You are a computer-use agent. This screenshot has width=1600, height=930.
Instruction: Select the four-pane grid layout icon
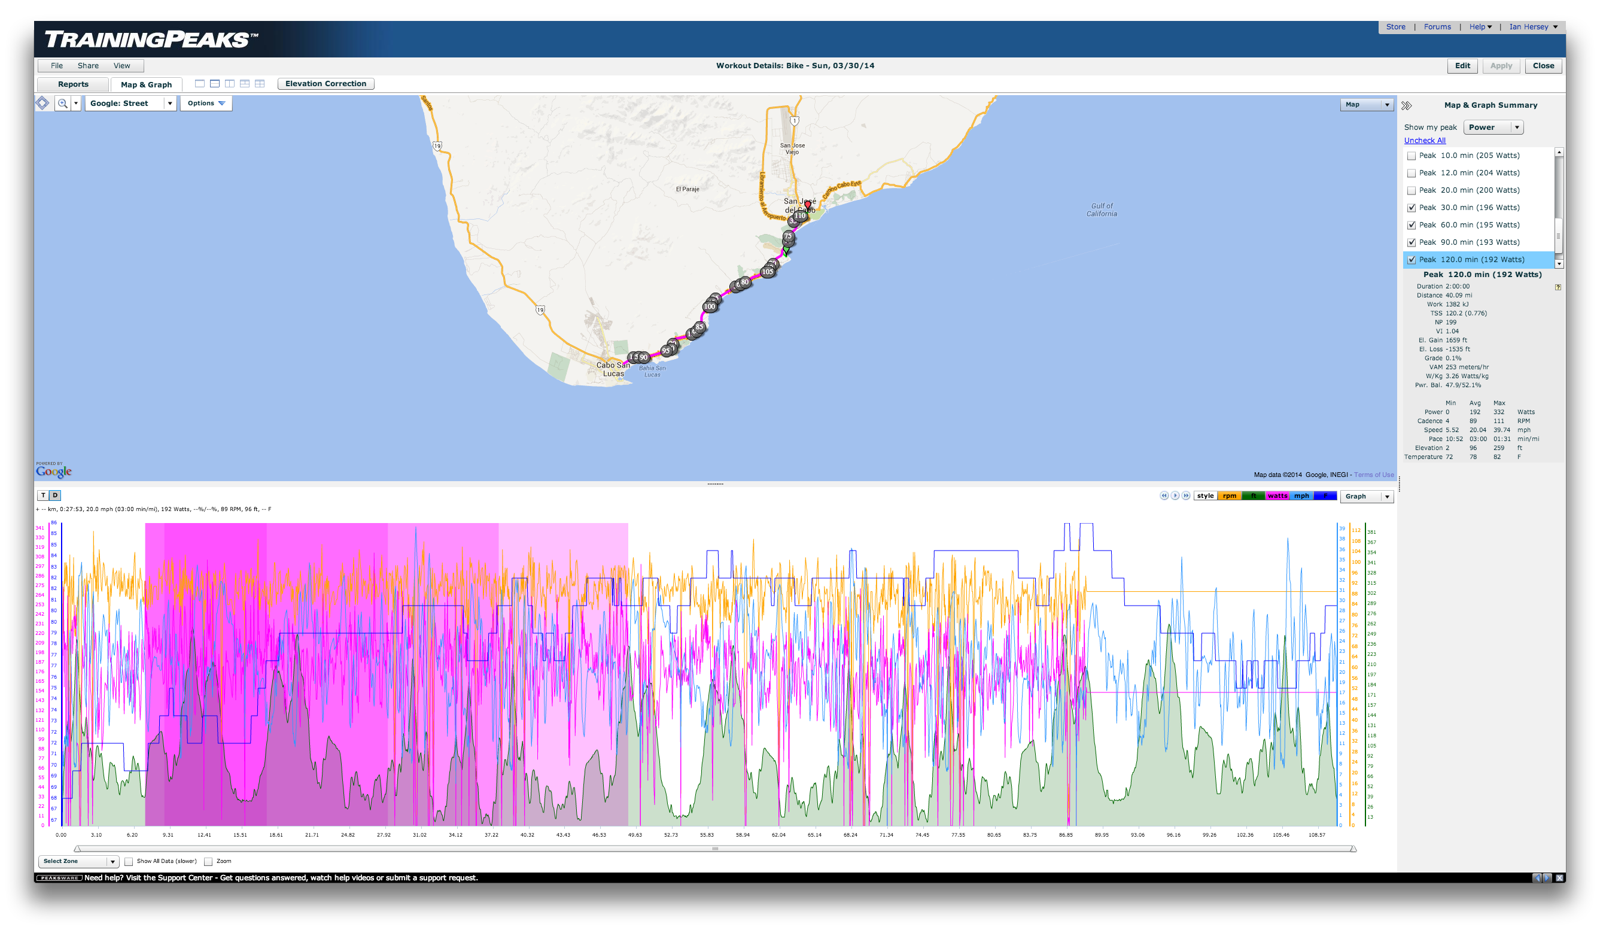pyautogui.click(x=260, y=84)
